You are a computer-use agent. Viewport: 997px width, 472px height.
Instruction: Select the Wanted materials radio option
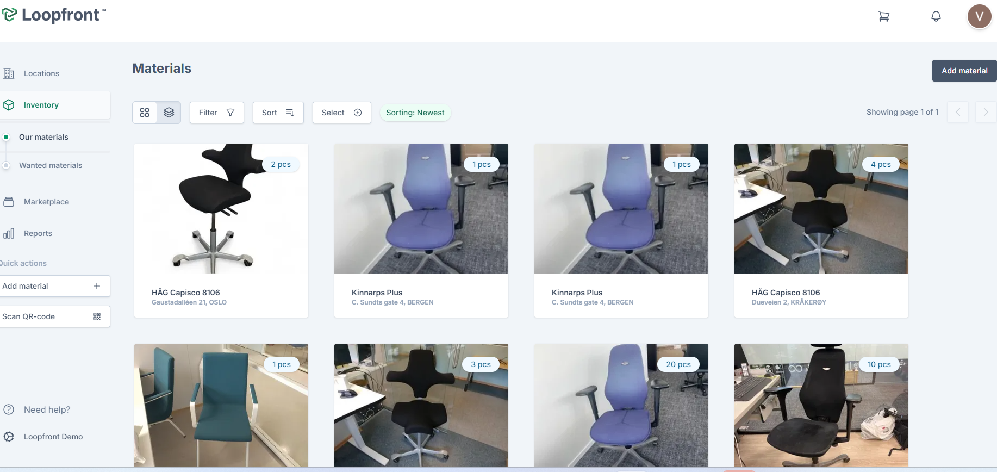[x=6, y=165]
